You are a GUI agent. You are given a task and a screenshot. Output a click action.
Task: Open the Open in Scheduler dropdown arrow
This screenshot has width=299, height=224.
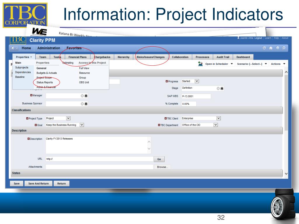coord(232,64)
